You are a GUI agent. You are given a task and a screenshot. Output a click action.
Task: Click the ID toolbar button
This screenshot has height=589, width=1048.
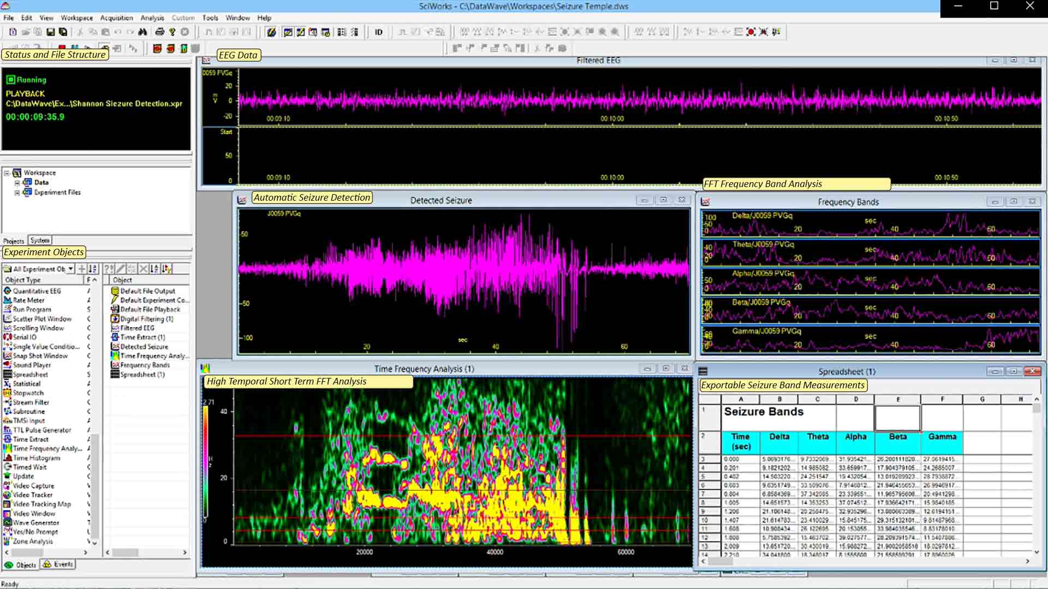coord(378,32)
